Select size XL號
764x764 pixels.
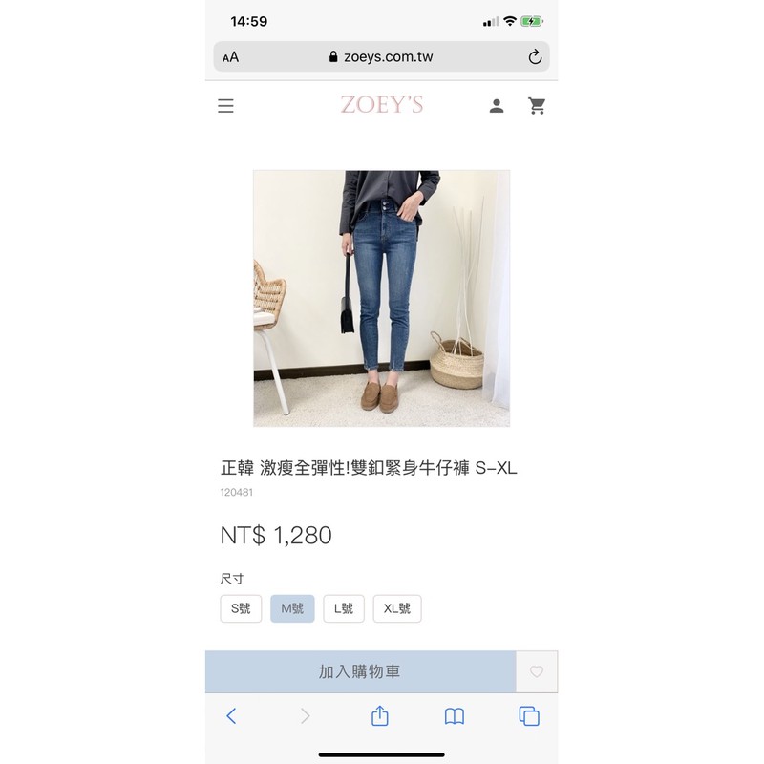[397, 608]
